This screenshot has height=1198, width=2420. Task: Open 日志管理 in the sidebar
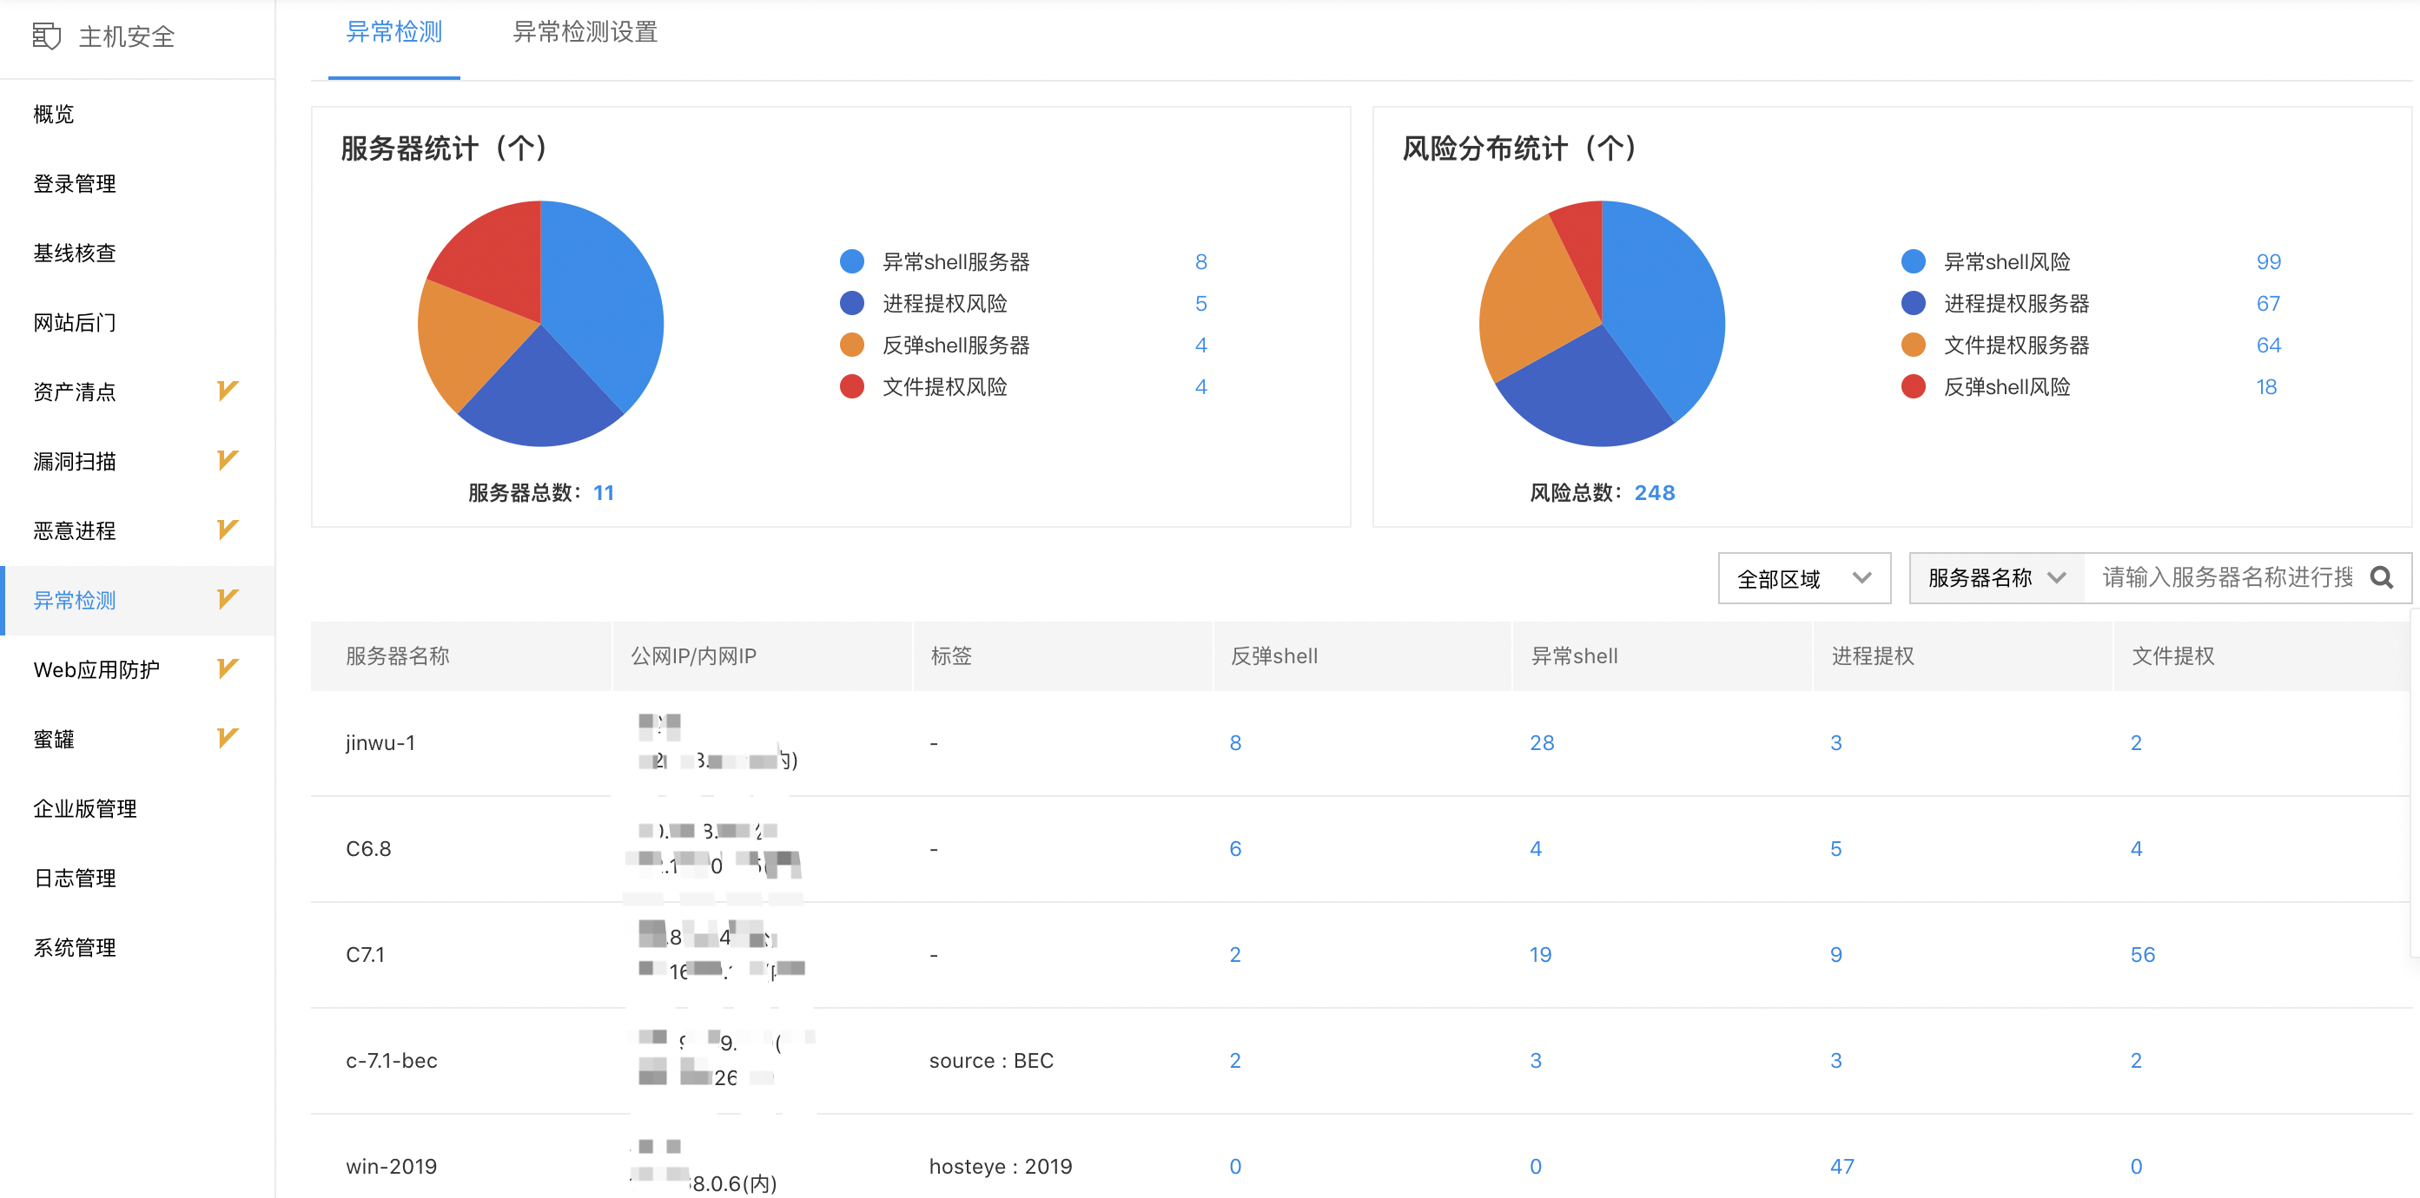coord(74,879)
